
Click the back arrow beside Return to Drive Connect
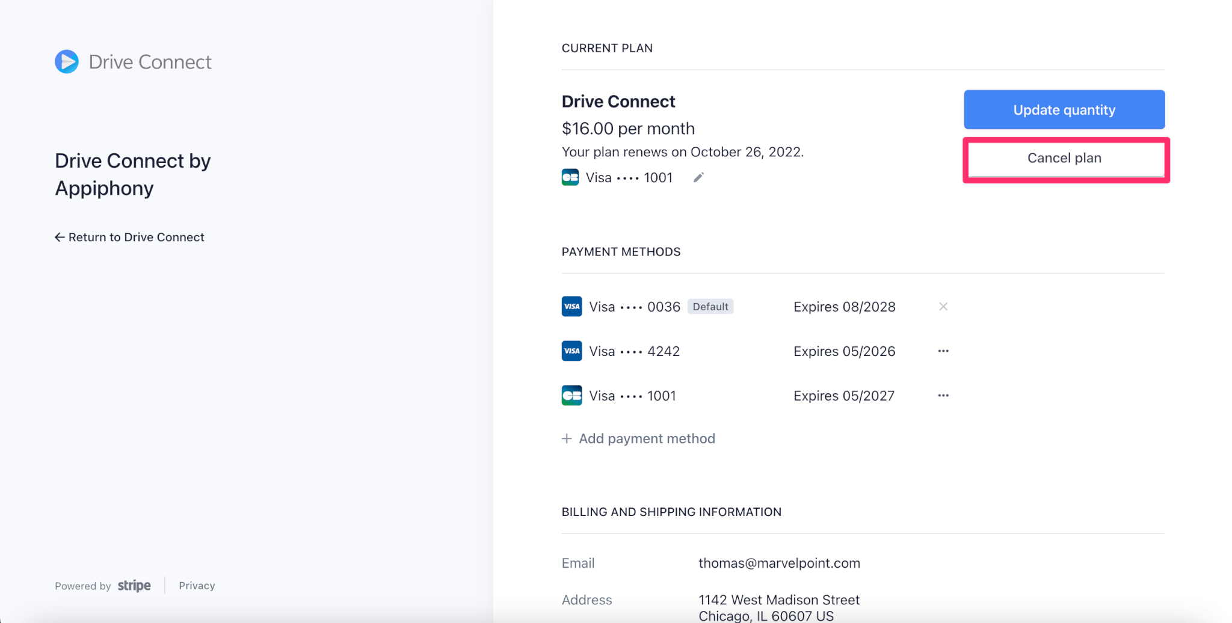(60, 237)
